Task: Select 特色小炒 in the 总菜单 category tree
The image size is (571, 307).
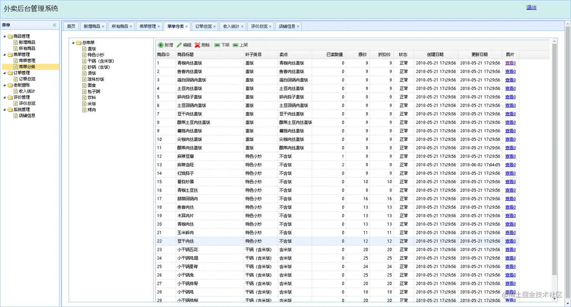Action: tap(96, 55)
